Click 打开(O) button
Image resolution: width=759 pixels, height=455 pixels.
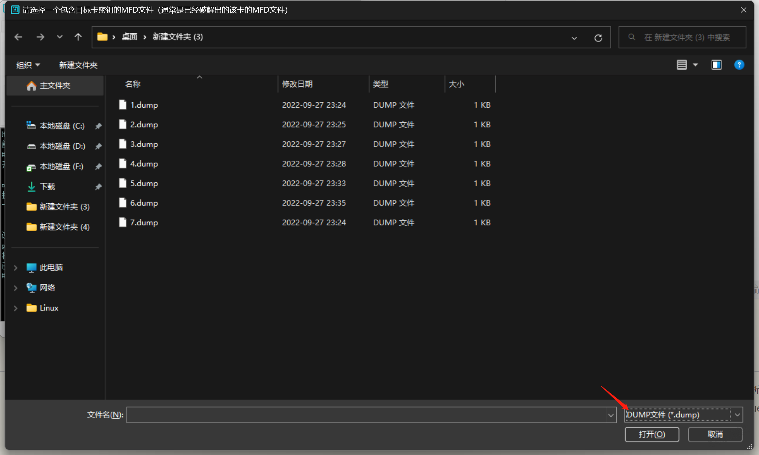click(x=652, y=434)
